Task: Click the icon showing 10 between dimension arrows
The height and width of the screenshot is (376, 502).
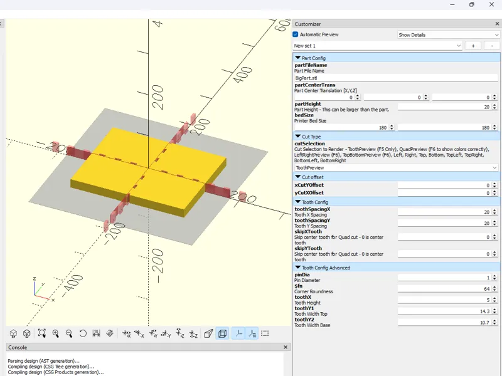Action: pos(96,333)
